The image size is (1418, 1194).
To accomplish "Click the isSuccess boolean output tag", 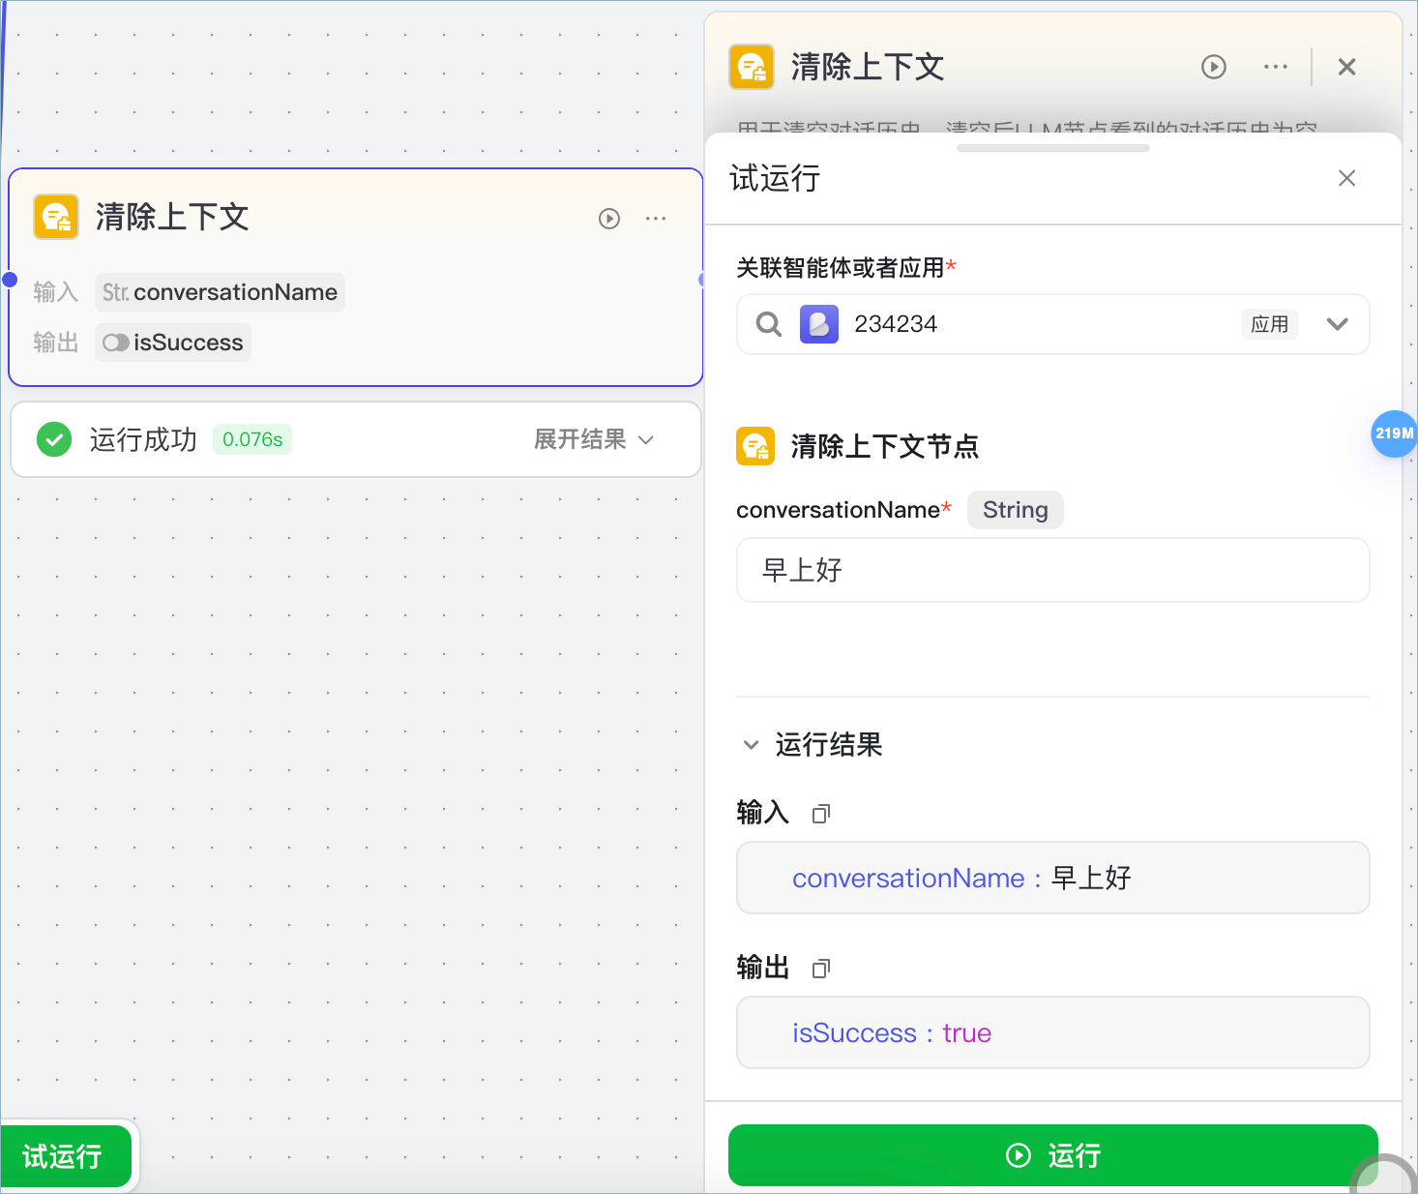I will 173,343.
